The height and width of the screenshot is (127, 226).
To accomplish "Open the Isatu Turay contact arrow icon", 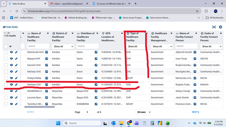I will pyautogui.click(x=195, y=59).
